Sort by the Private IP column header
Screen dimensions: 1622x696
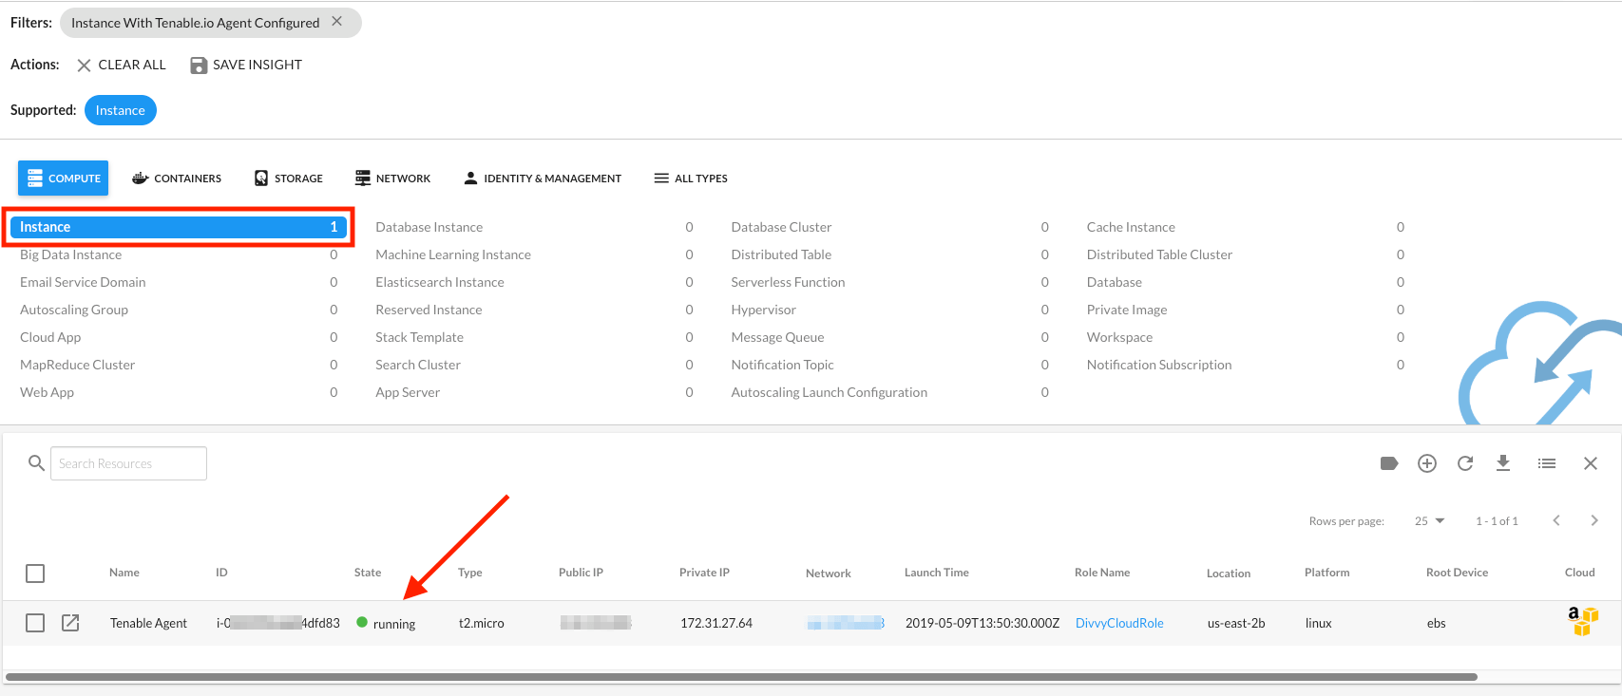(704, 573)
